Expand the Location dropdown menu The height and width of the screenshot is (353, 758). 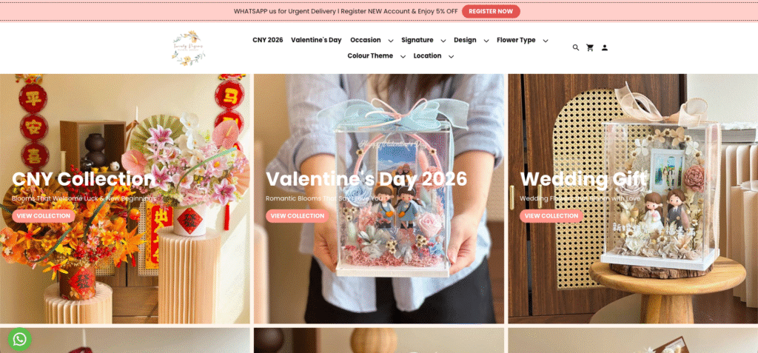[433, 56]
